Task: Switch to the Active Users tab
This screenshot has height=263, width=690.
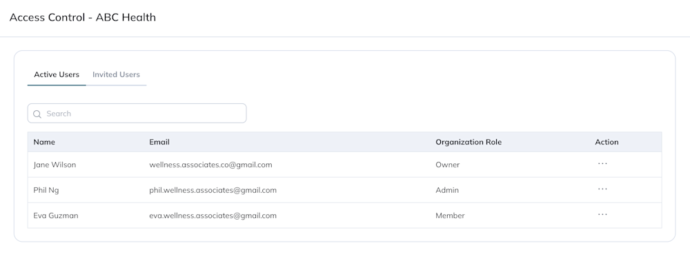Action: pyautogui.click(x=57, y=74)
